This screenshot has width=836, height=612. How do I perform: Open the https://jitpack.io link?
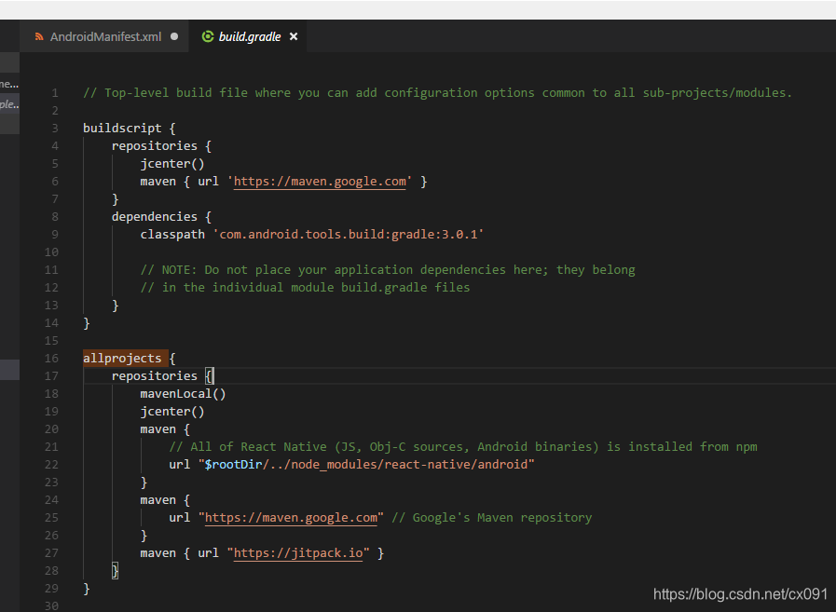(298, 553)
